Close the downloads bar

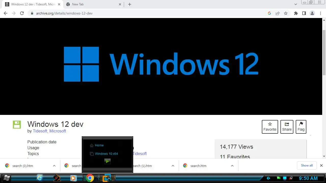coord(321,165)
